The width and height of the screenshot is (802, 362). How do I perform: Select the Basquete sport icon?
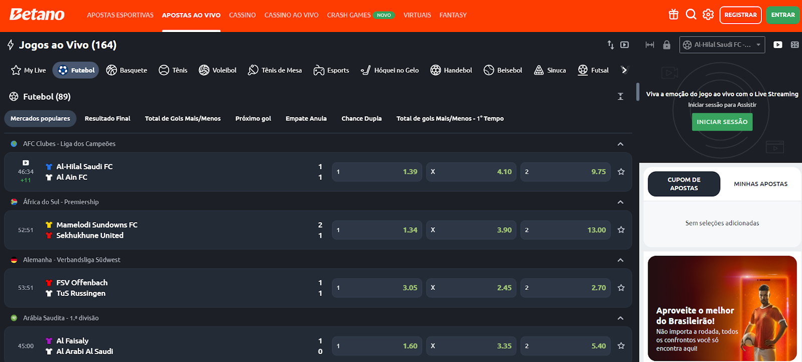127,70
